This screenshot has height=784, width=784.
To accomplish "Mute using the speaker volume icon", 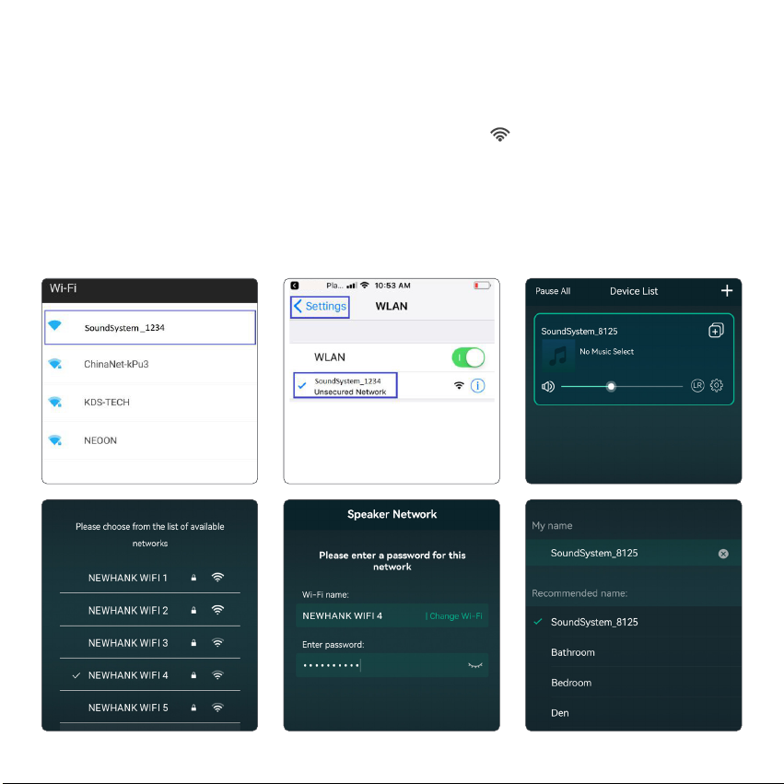I will 548,386.
